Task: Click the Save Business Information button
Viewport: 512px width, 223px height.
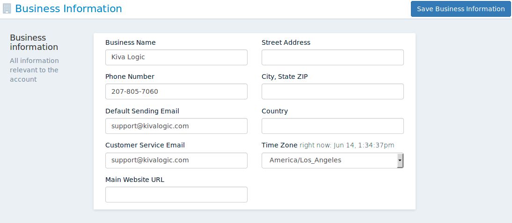Action: pyautogui.click(x=461, y=9)
